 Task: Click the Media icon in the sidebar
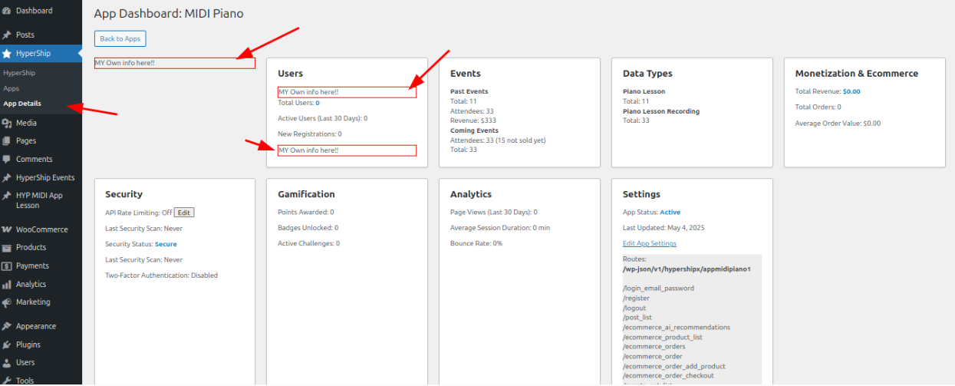click(x=7, y=123)
